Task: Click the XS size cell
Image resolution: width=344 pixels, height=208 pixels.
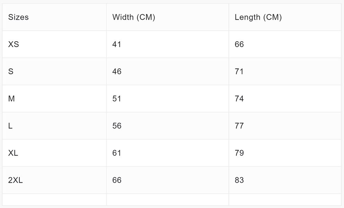Action: [x=54, y=44]
